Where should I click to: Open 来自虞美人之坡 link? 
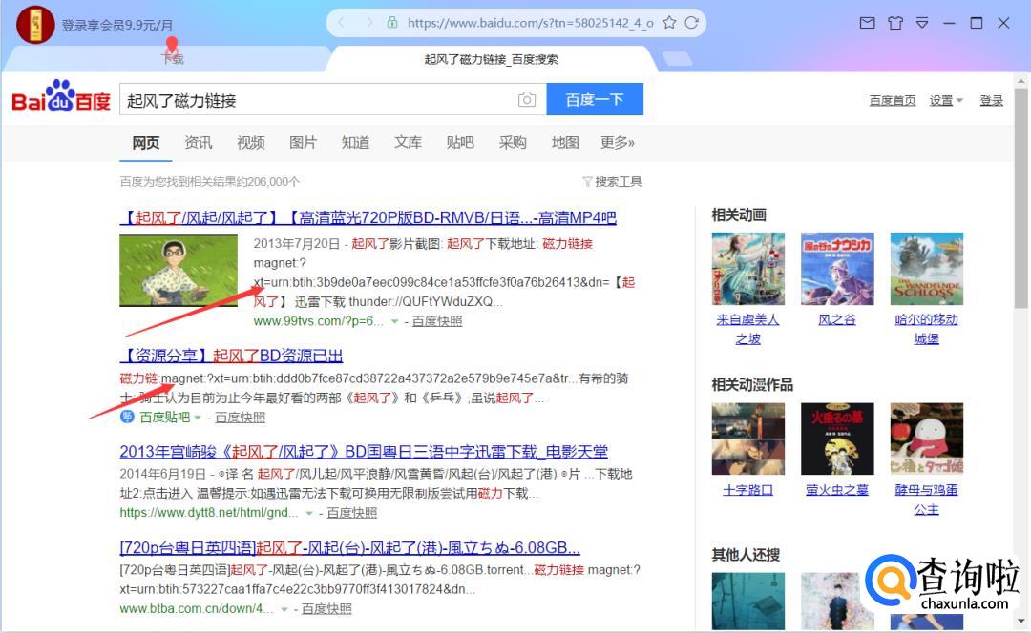pyautogui.click(x=748, y=329)
